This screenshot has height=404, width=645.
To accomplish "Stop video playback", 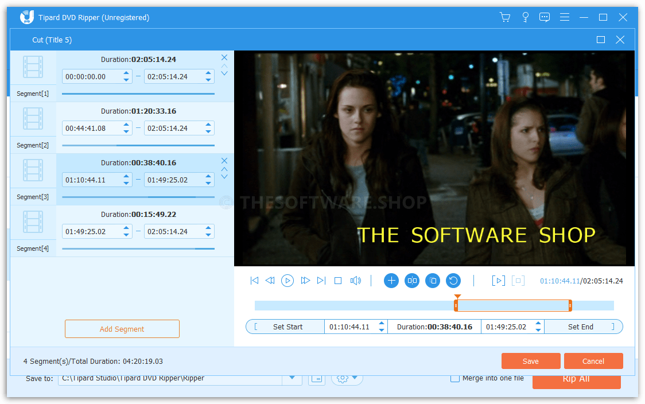I will point(338,281).
